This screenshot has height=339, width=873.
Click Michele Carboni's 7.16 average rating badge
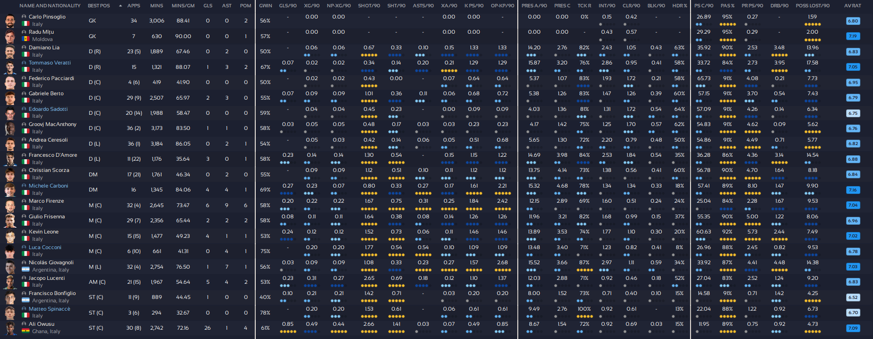(x=853, y=190)
